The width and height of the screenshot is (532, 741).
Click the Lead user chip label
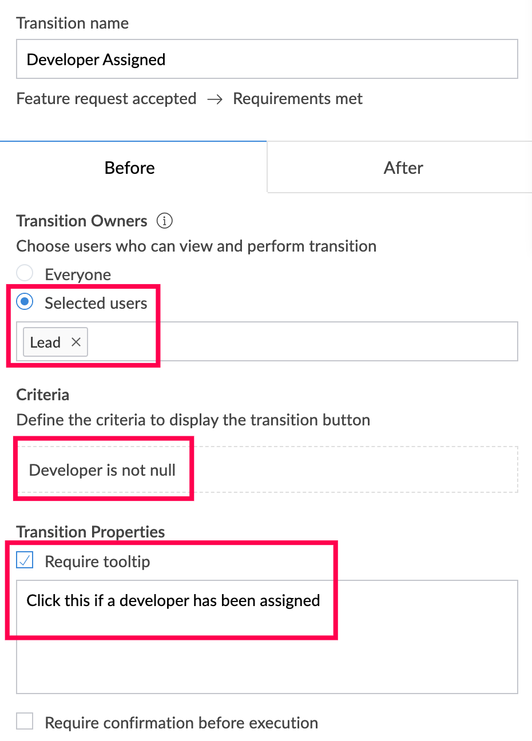click(x=45, y=342)
